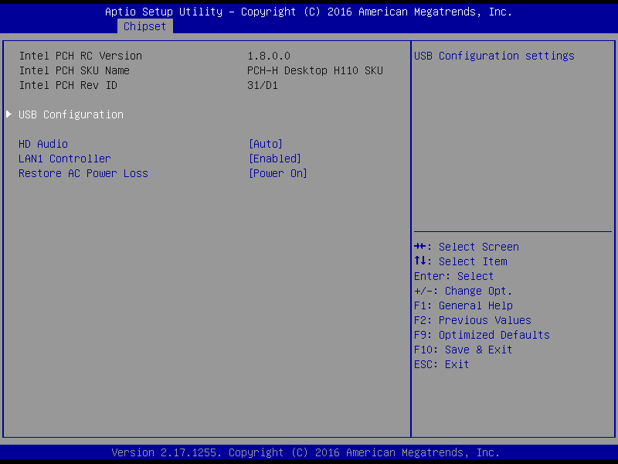The image size is (618, 464).
Task: Click the +/-: Change Opt. hint
Action: (x=463, y=291)
